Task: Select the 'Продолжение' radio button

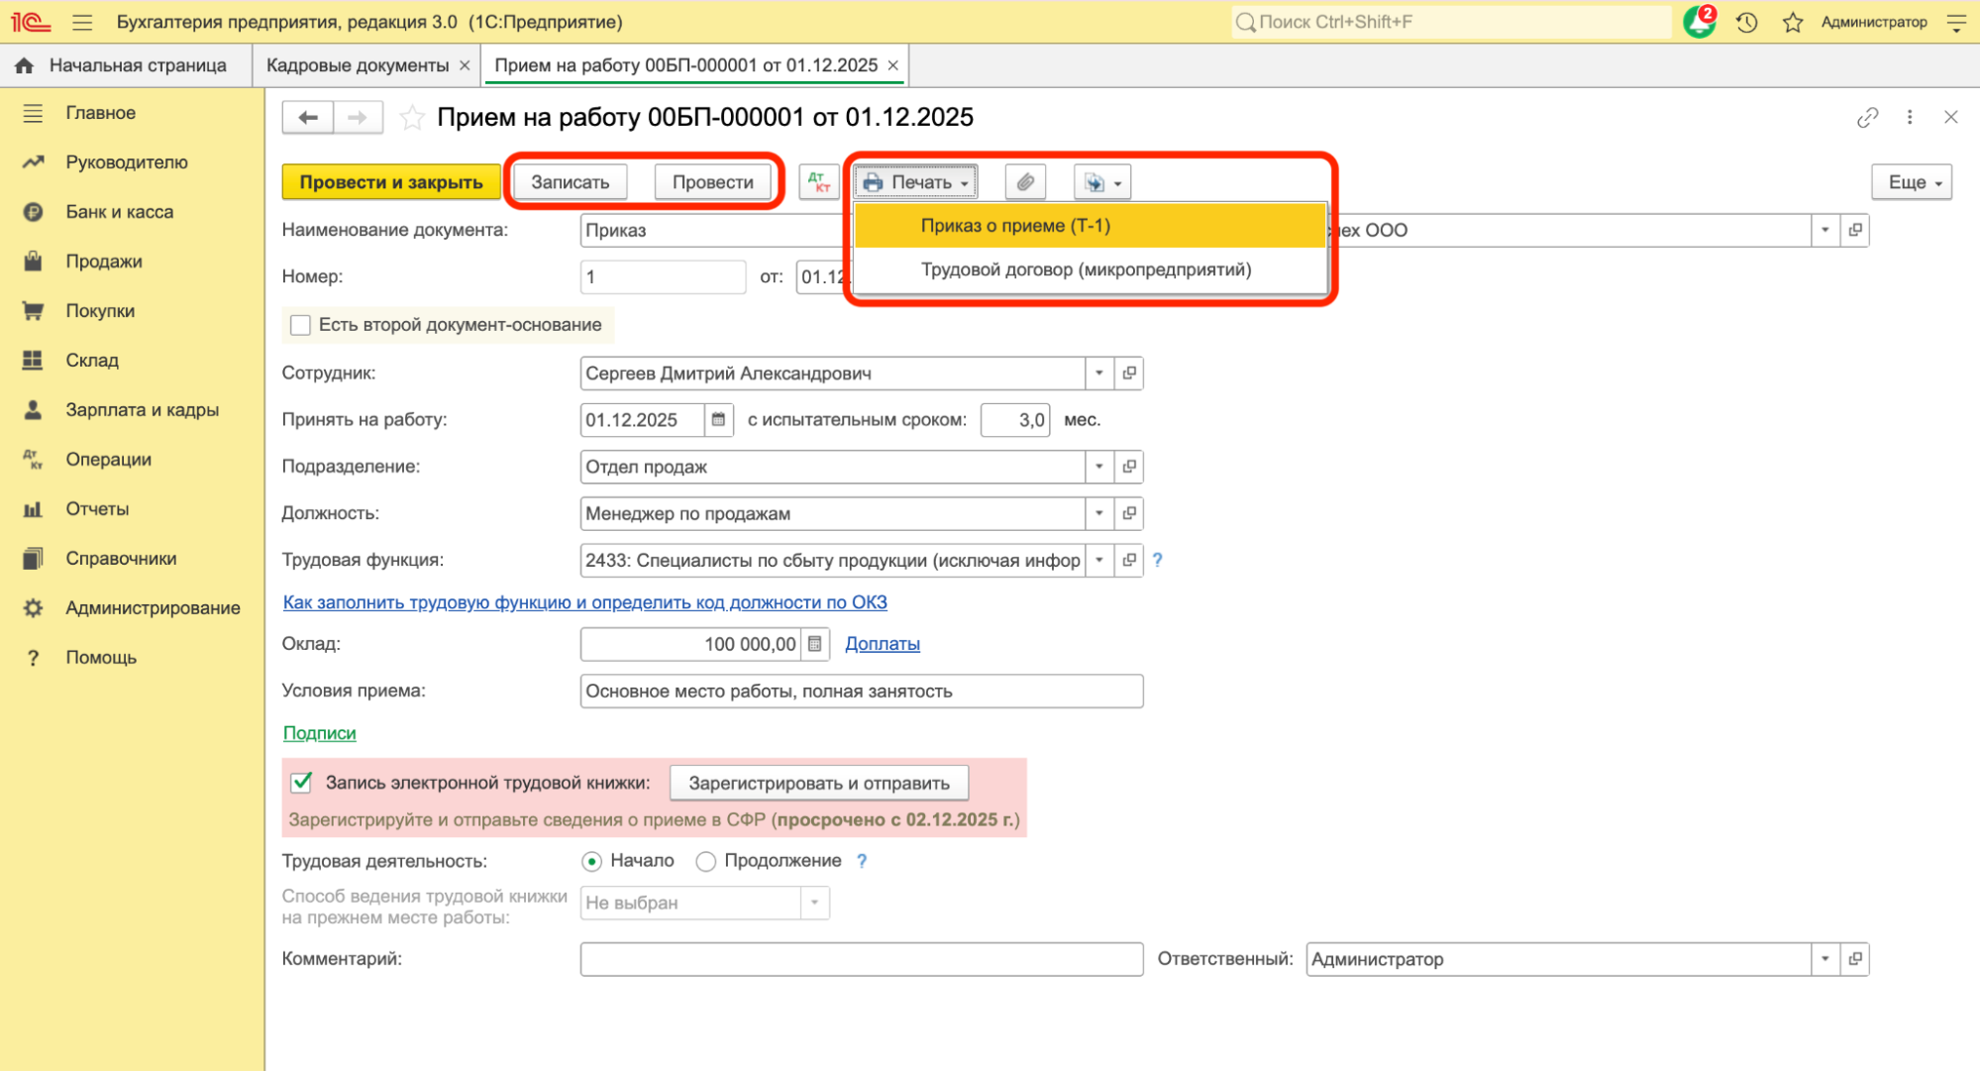Action: (x=705, y=861)
